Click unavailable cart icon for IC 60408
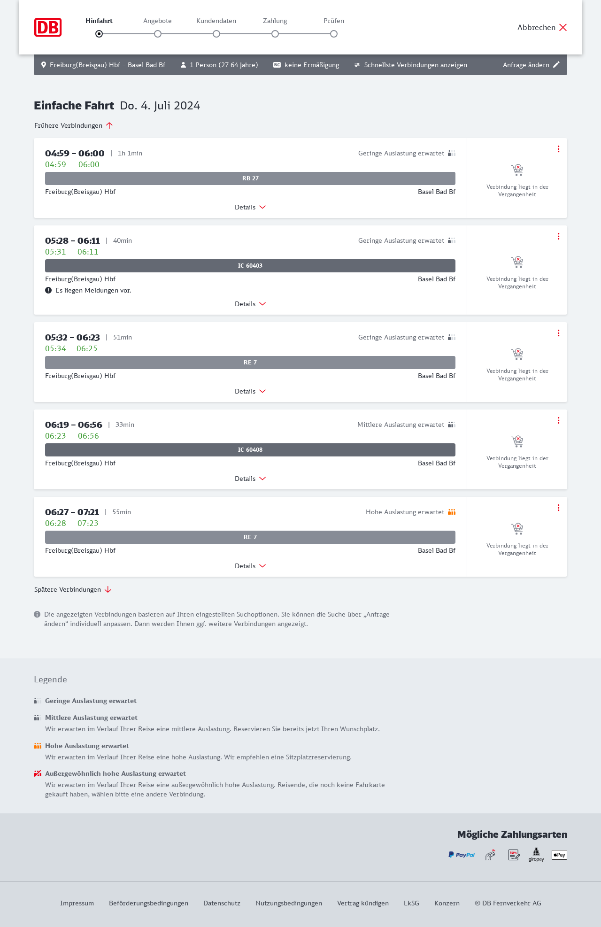601x927 pixels. (517, 441)
